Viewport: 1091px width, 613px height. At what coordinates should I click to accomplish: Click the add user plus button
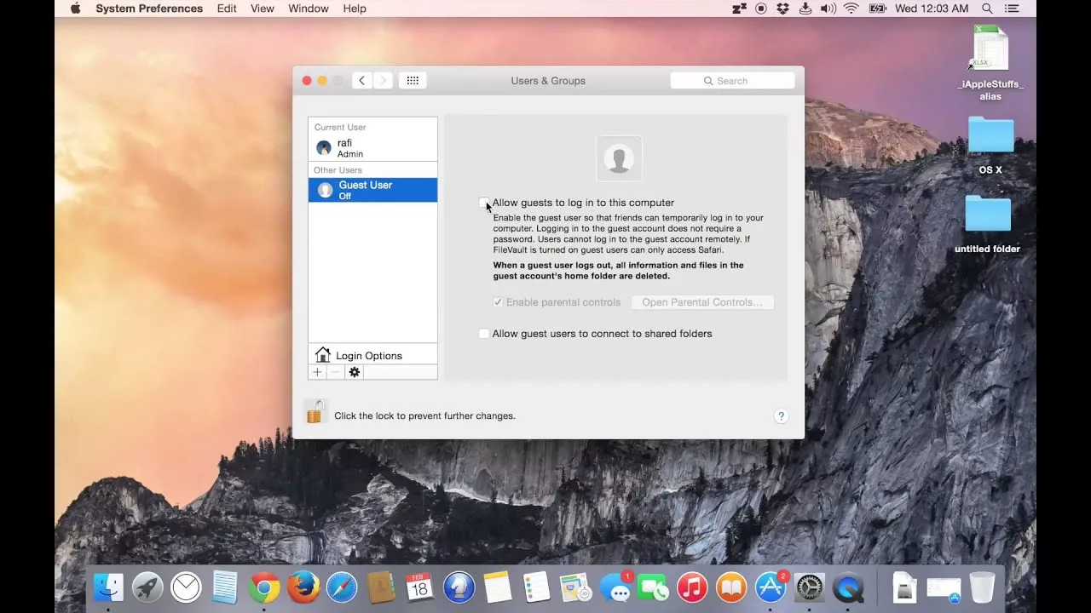pos(316,372)
